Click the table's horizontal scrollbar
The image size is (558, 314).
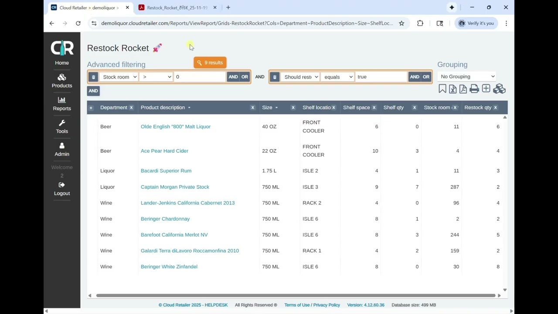(x=296, y=295)
